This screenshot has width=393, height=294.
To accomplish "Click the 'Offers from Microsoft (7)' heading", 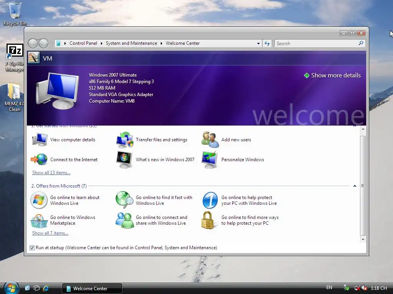I will [x=59, y=186].
